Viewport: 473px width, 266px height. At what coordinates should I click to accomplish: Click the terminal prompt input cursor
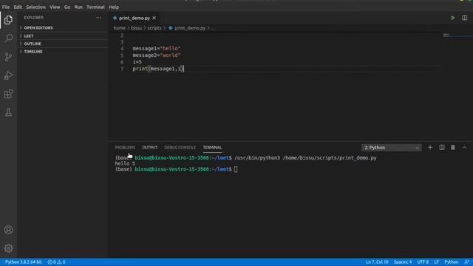click(x=236, y=169)
